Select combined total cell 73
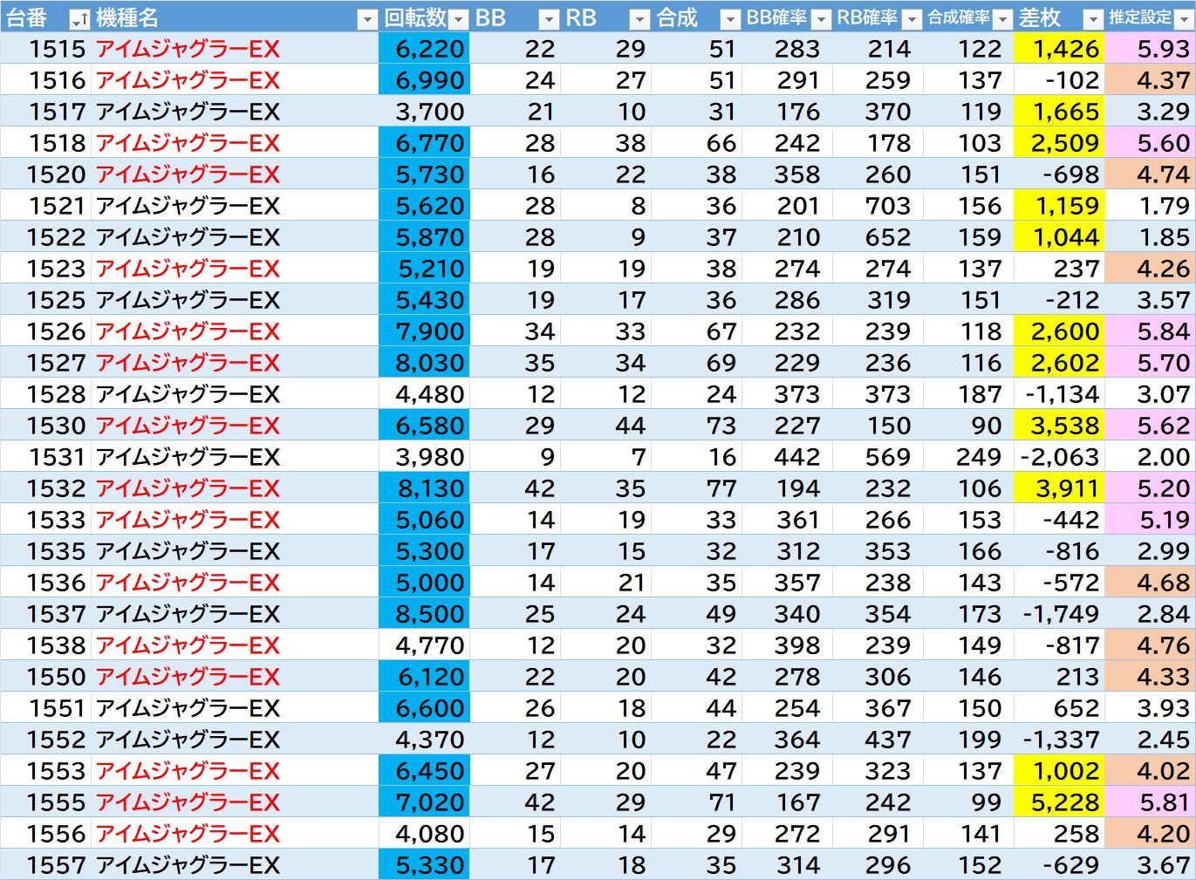Screen dimensions: 1196x880 (x=696, y=426)
